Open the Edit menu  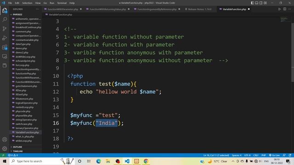[17, 3]
